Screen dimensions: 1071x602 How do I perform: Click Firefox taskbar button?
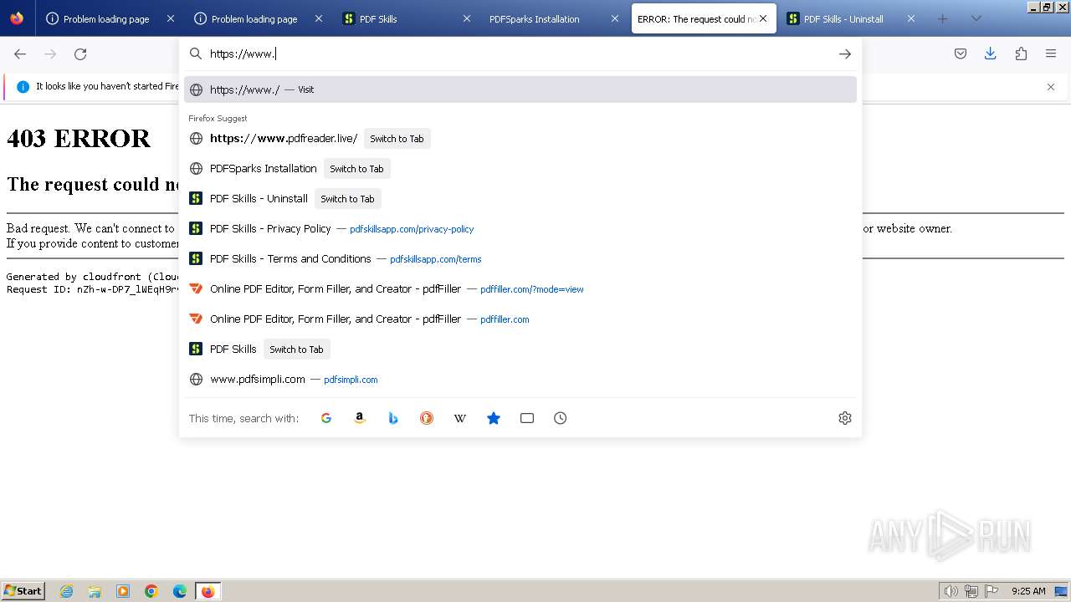coord(208,591)
